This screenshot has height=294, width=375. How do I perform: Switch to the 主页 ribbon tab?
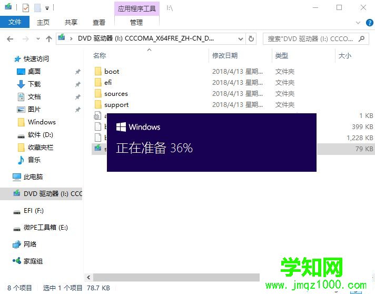pos(43,22)
